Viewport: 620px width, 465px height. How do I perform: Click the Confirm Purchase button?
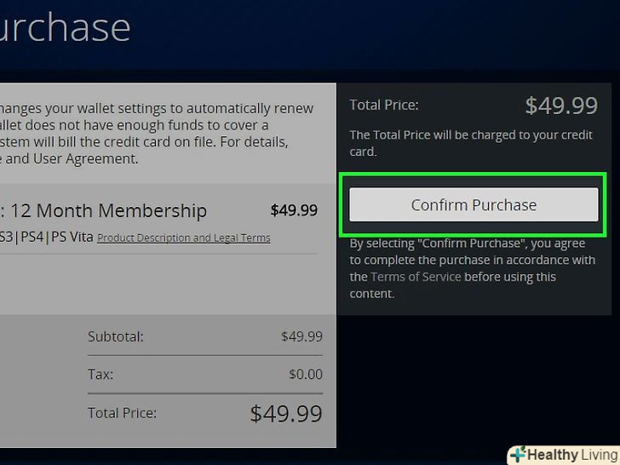point(474,205)
